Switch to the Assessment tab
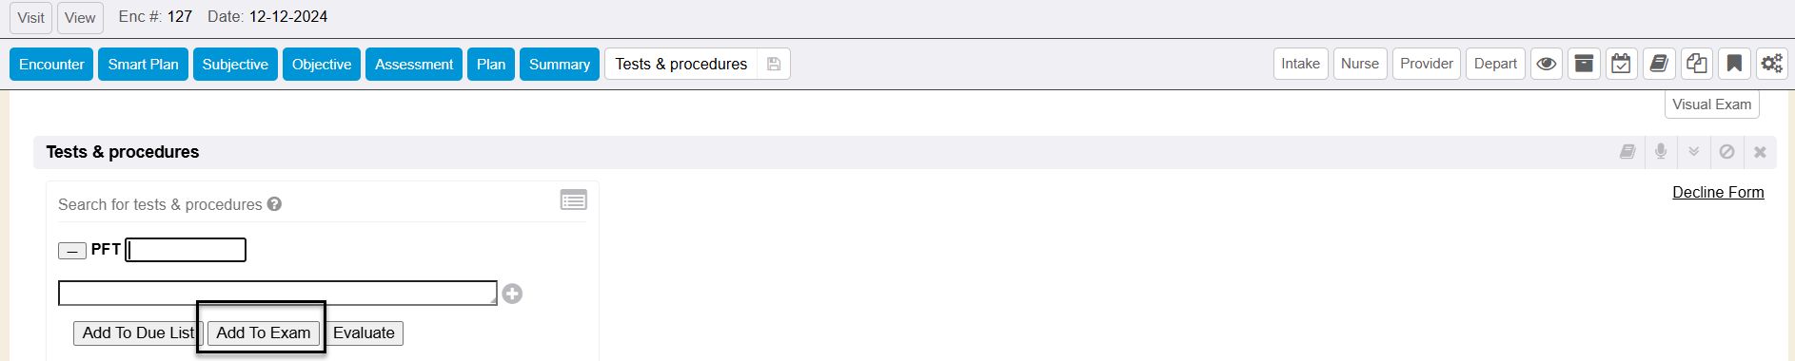Screen dimensions: 1795x361 pyautogui.click(x=414, y=64)
